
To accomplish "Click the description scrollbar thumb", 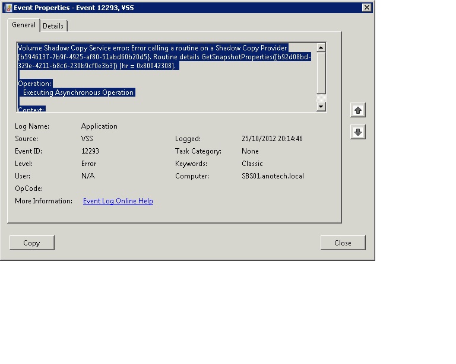I will pos(321,73).
